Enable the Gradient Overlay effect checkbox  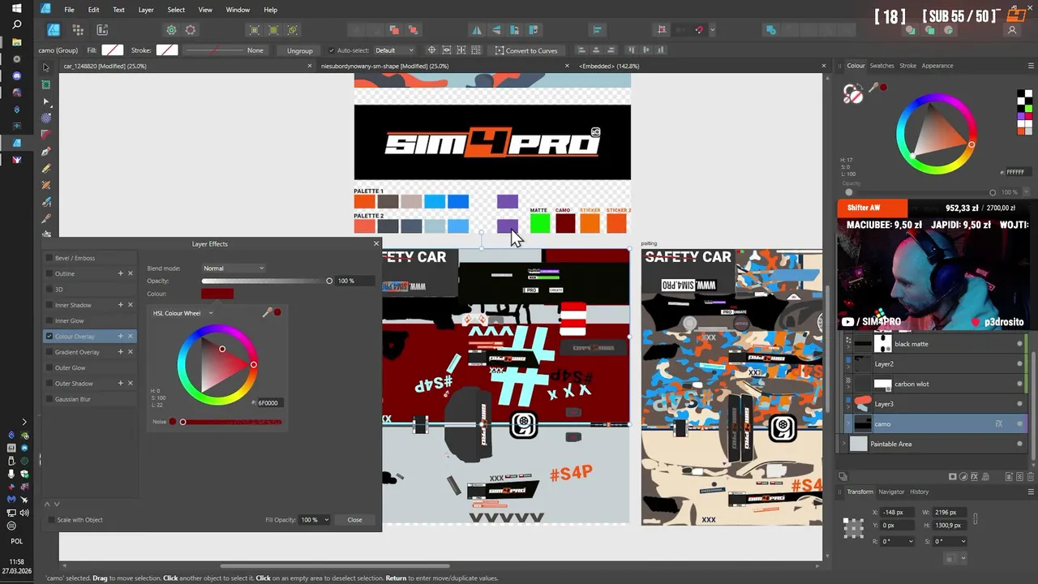point(49,352)
